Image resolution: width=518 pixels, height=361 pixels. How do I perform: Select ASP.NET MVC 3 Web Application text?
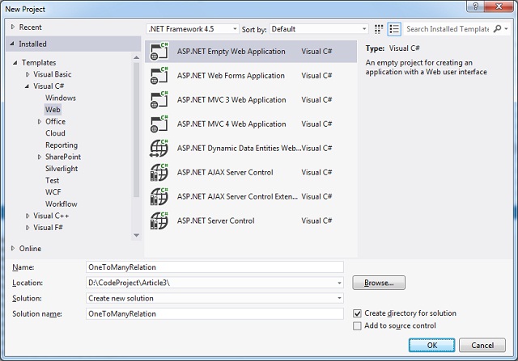(x=231, y=100)
